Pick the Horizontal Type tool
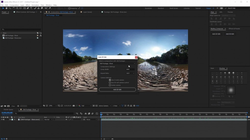 point(31,8)
